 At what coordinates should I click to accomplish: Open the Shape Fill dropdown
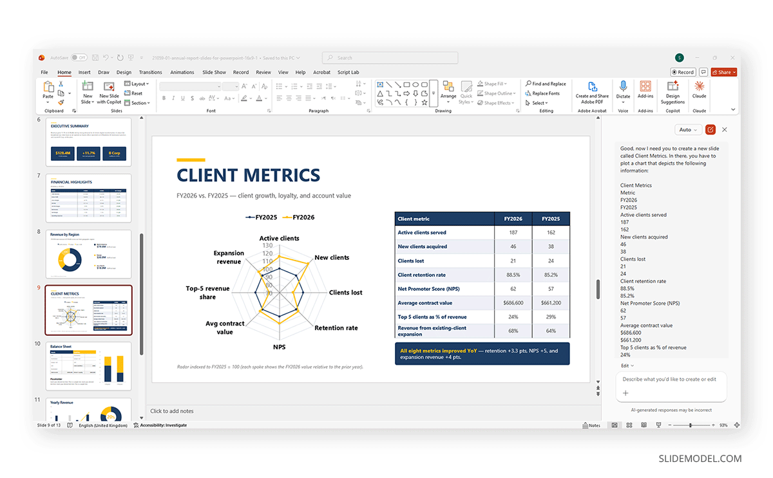click(x=491, y=84)
